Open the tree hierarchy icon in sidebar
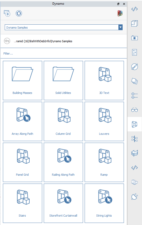 click(x=134, y=139)
